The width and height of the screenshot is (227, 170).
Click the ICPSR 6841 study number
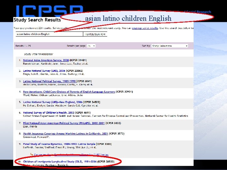tap(84, 81)
